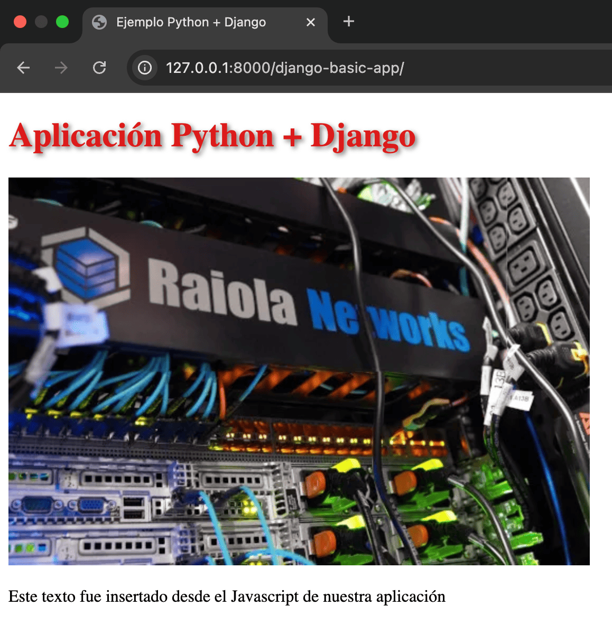612x634 pixels.
Task: Click the Aplicación Python + Django heading
Action: coord(212,136)
